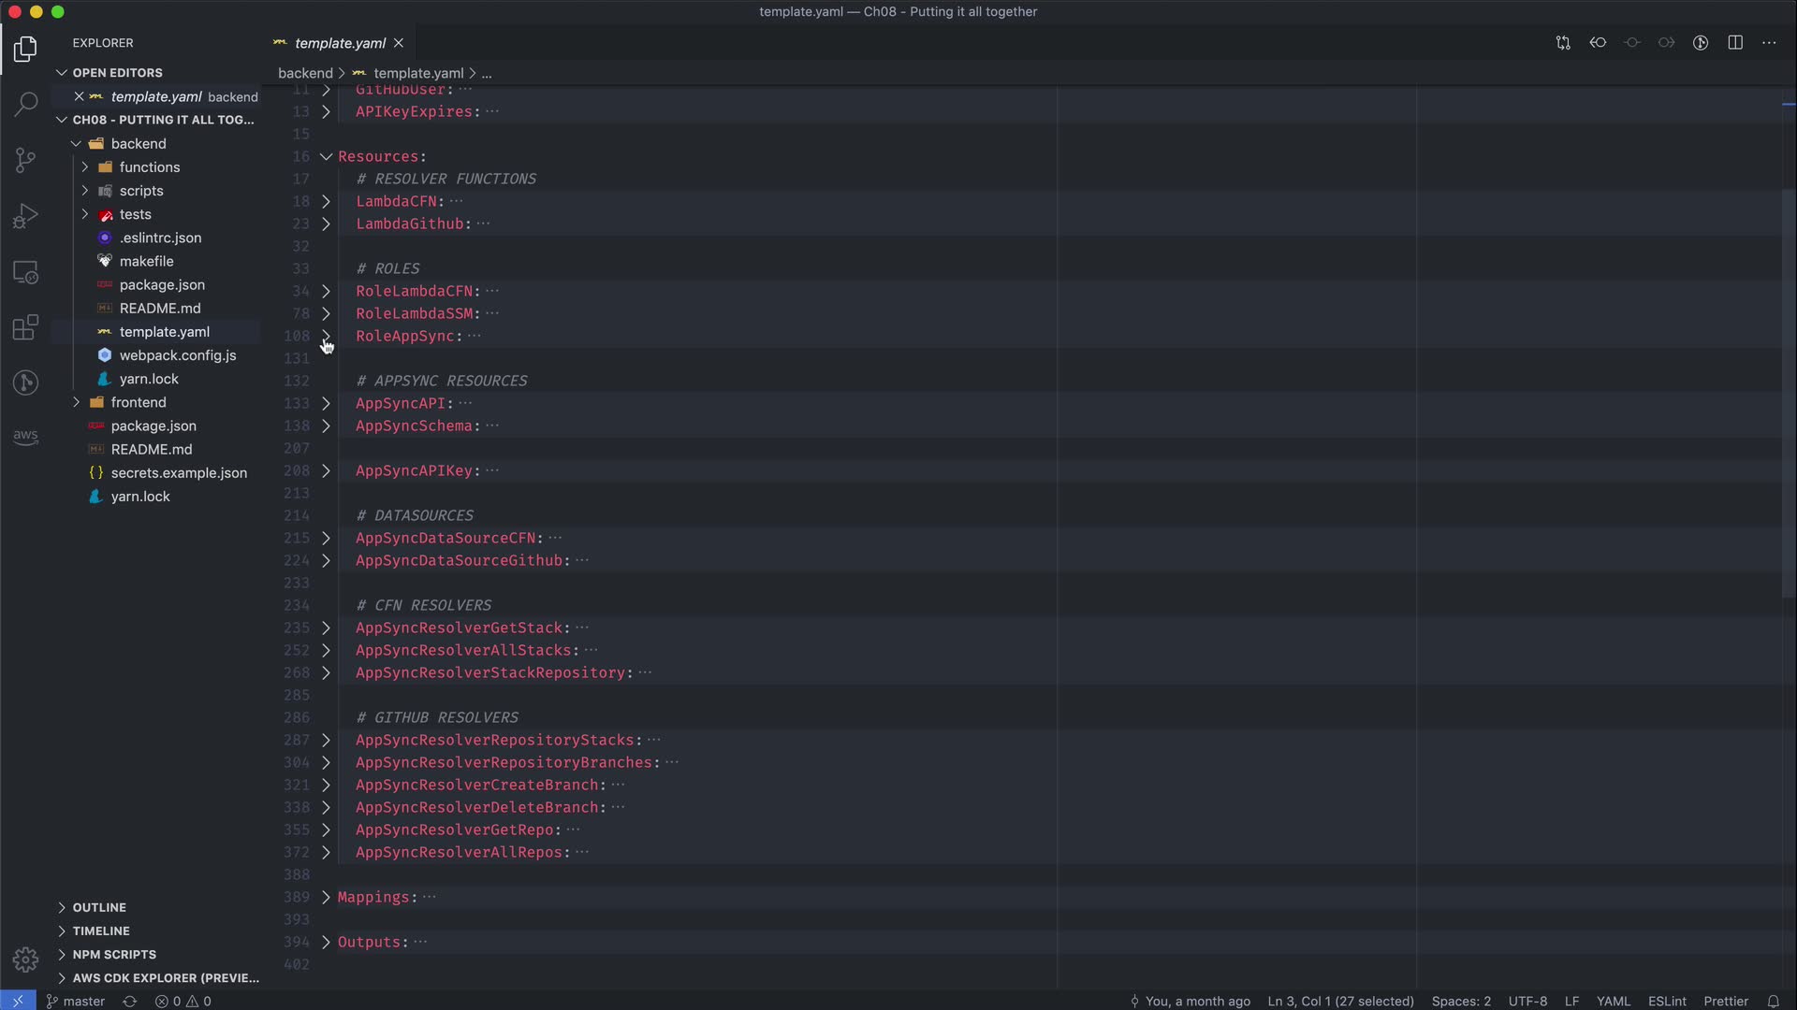Open the Manage gear icon
Image resolution: width=1797 pixels, height=1010 pixels.
[25, 959]
